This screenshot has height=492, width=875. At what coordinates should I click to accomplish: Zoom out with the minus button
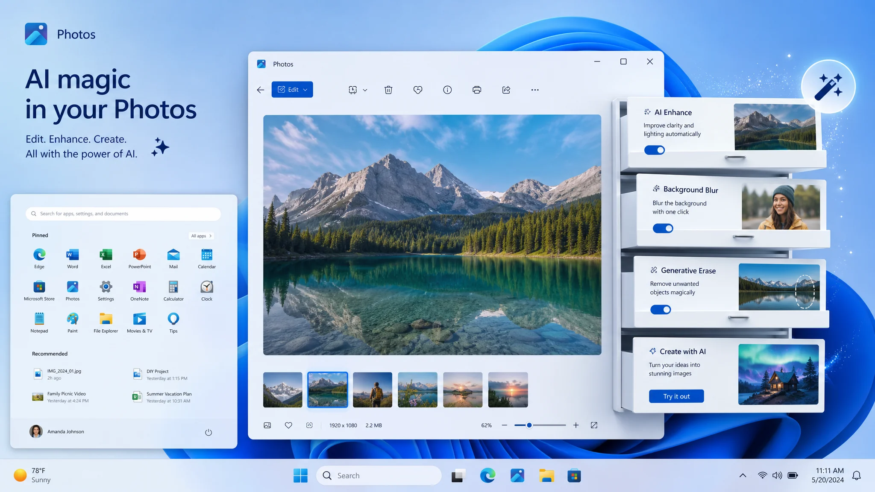[505, 425]
